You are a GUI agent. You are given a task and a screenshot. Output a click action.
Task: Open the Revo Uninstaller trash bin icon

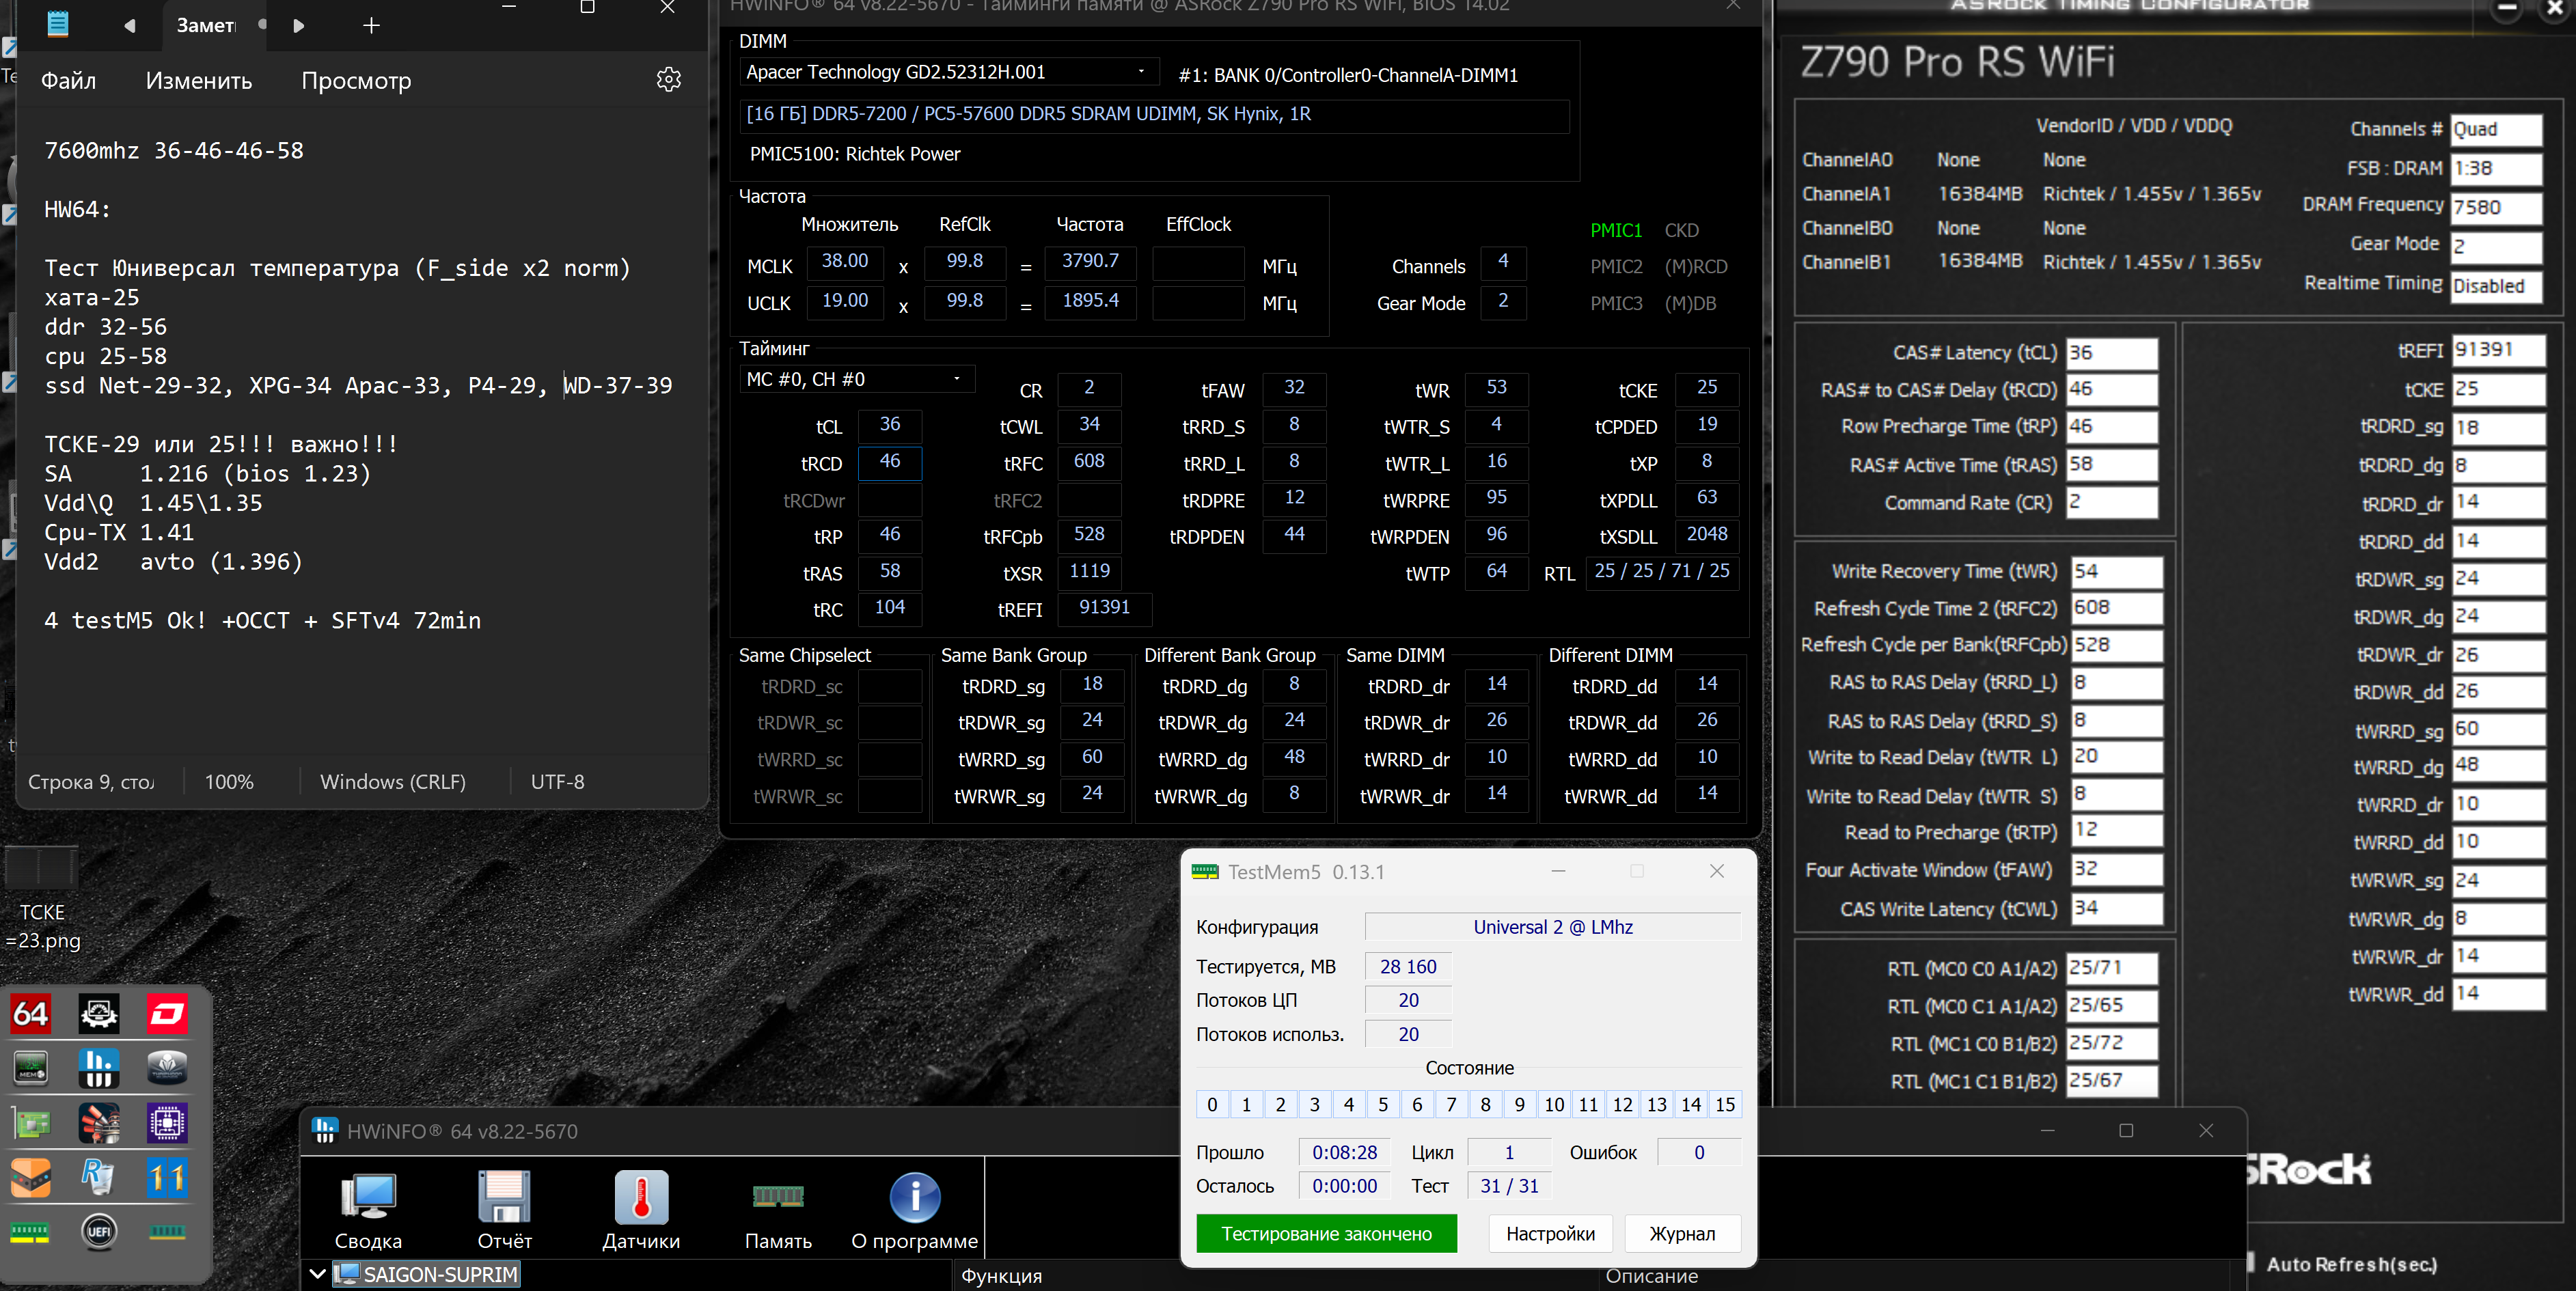pos(98,1177)
